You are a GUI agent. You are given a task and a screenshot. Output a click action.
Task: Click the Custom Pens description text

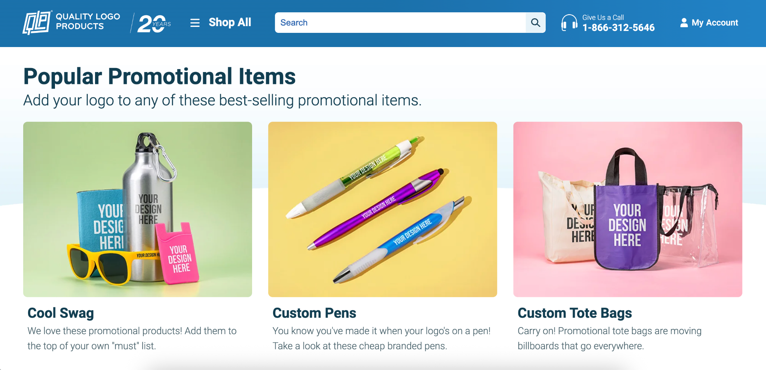[381, 338]
